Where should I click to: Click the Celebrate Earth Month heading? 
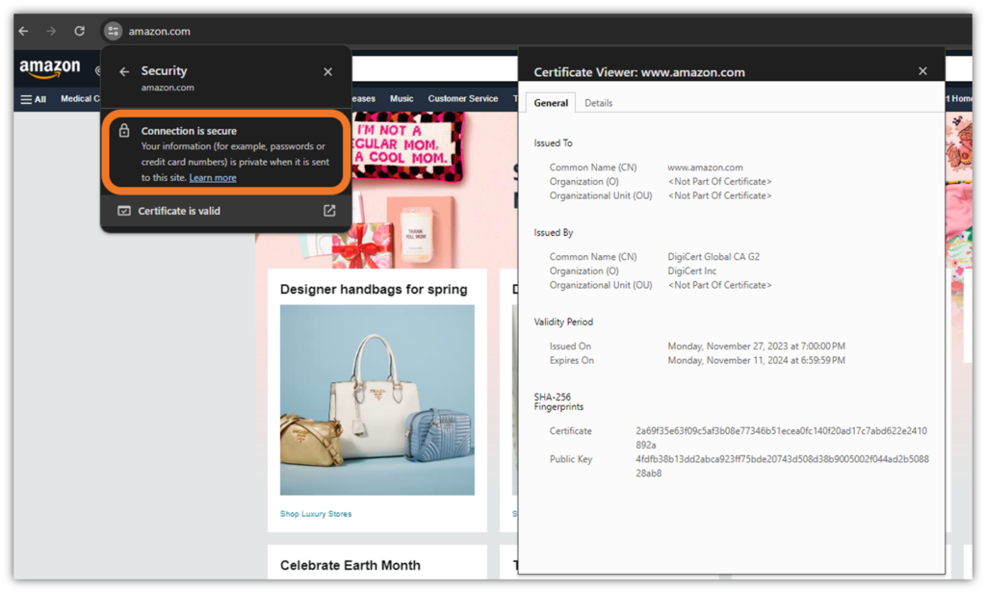[x=350, y=565]
